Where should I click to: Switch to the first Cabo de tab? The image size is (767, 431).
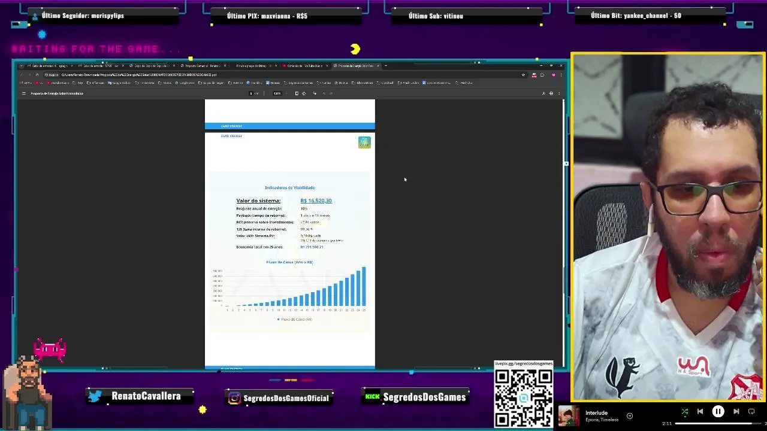(51, 66)
